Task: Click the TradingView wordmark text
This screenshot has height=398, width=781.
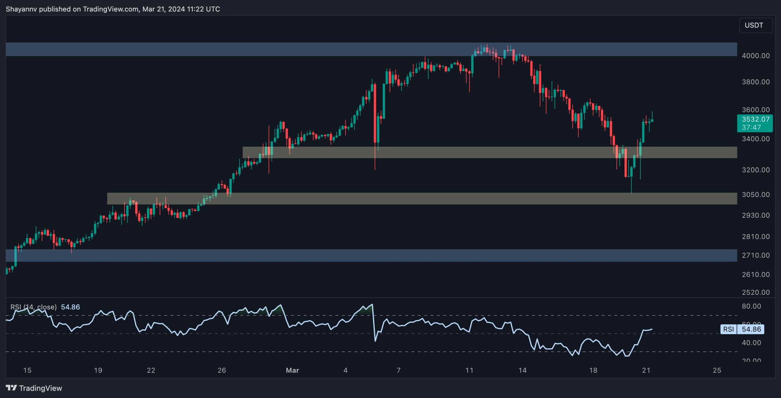Action: click(x=40, y=388)
